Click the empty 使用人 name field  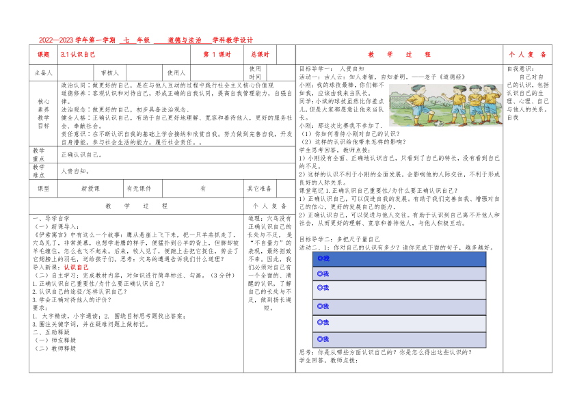click(x=217, y=72)
